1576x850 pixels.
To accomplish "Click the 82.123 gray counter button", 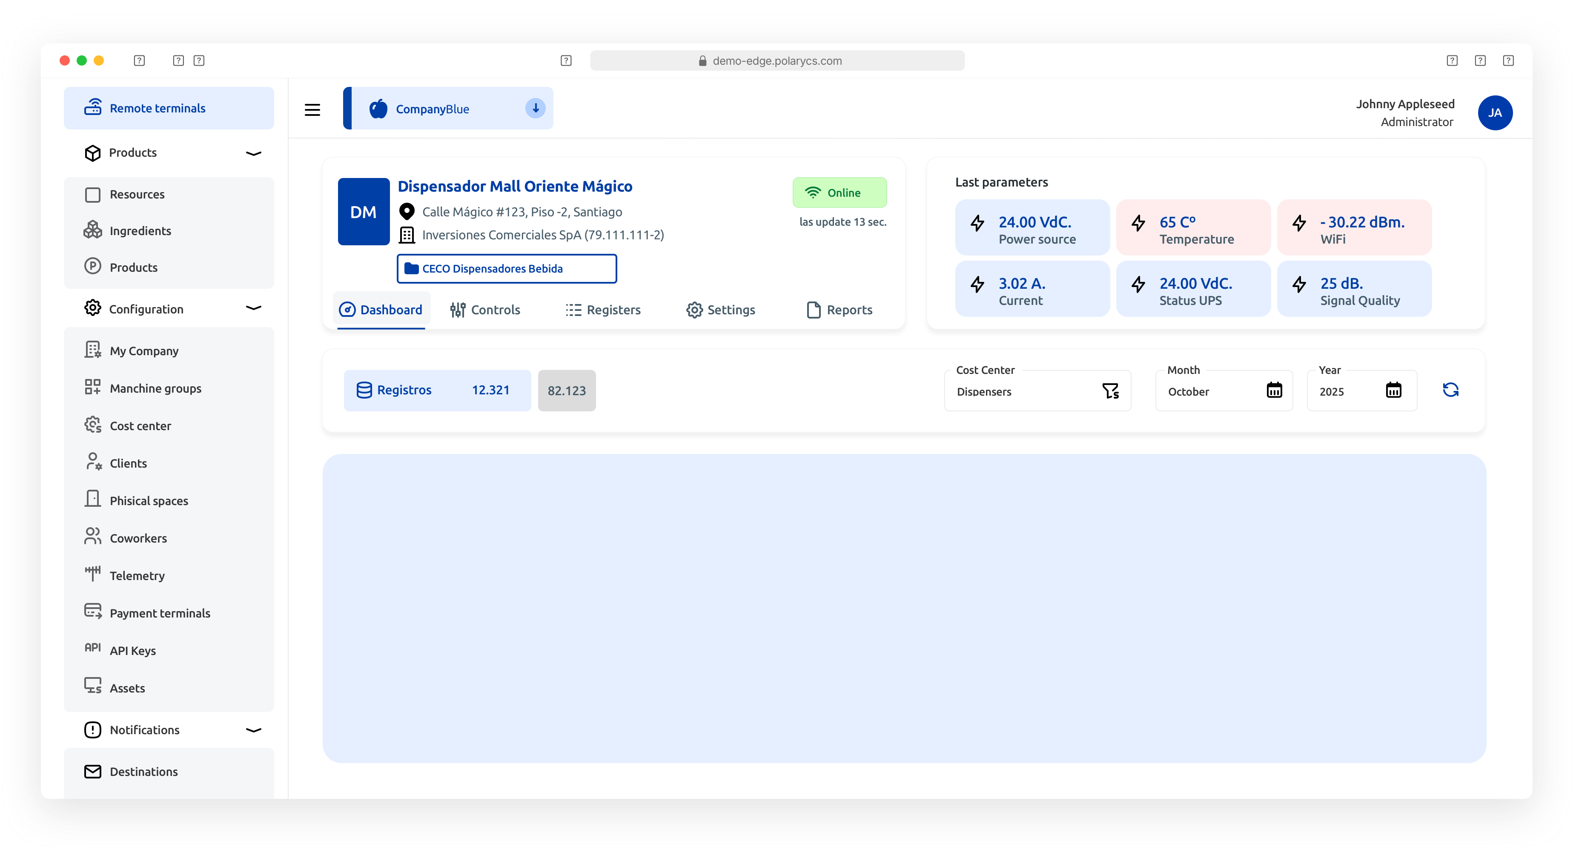I will click(x=567, y=391).
